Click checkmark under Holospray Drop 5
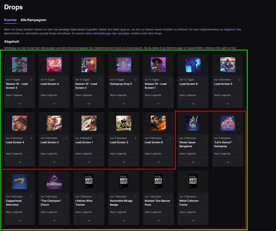Image resolution: width=276 pixels, height=231 pixels. point(124,104)
